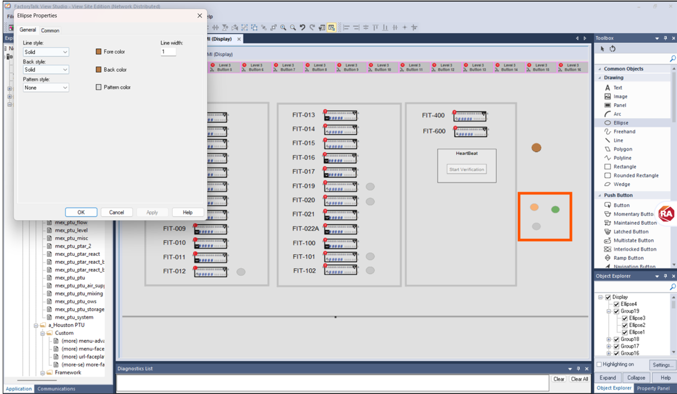Screen dimensions: 677x394
Task: Collapse the Group19 node in Object Explorer
Action: (609, 311)
